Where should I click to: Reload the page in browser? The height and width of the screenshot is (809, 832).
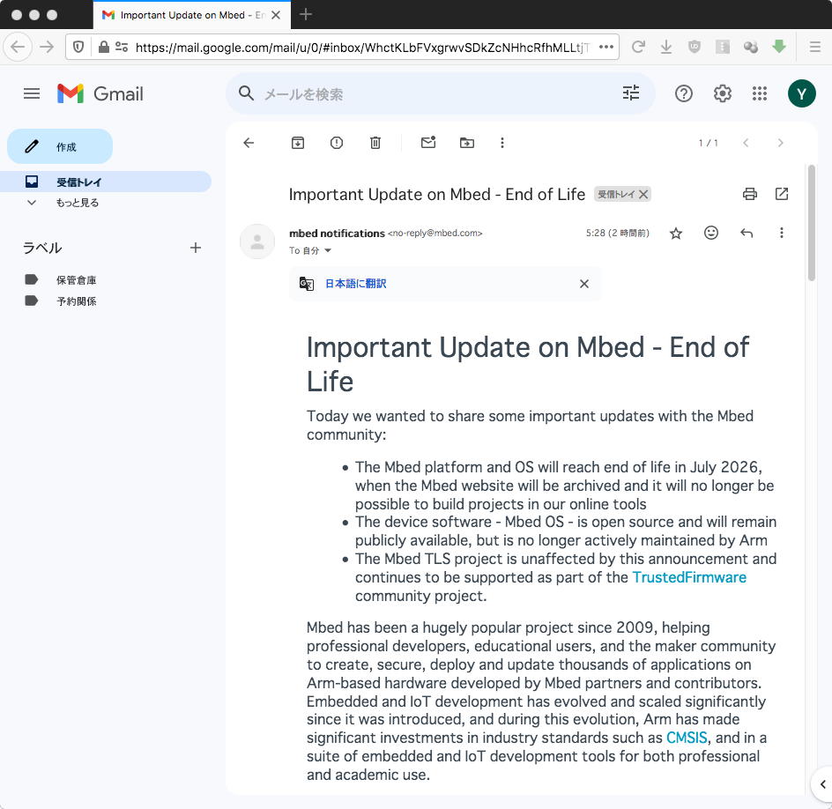coord(638,48)
